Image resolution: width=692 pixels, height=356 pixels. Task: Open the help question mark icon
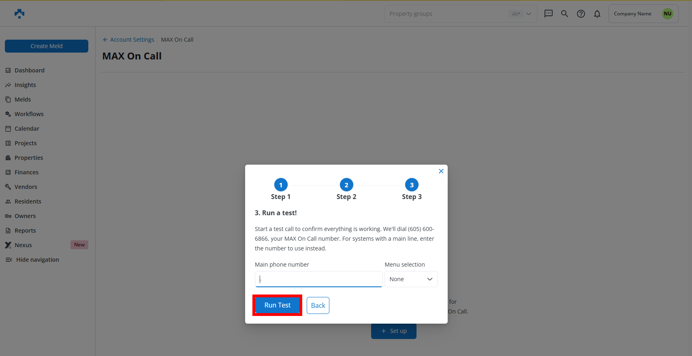(581, 14)
